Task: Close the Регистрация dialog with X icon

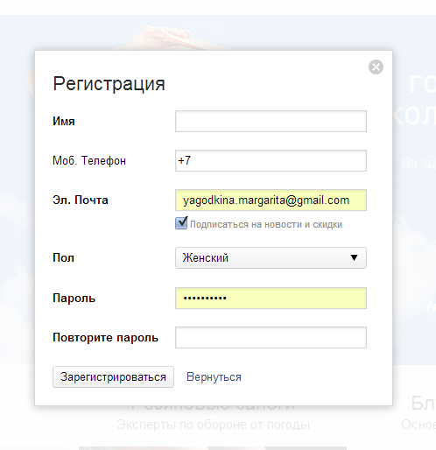Action: pos(376,67)
